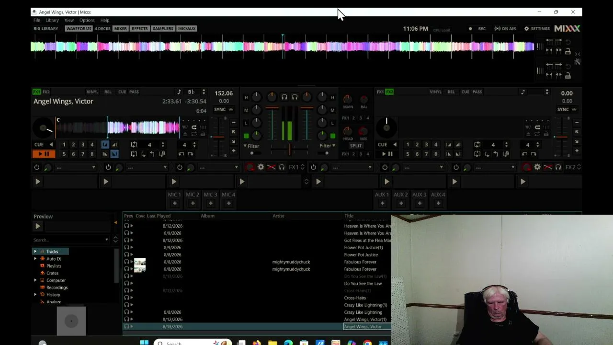The image size is (613, 345).
Task: Toggle play/pause on deck 1
Action: coord(43,154)
